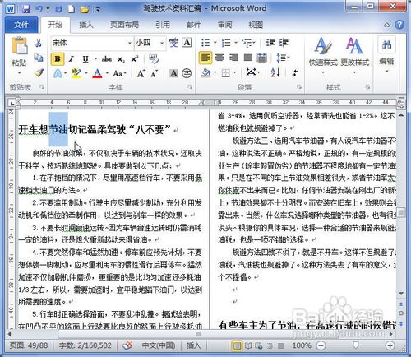Screen dimensions: 411x357
Task: Toggle Italic formatting
Action: (x=72, y=59)
